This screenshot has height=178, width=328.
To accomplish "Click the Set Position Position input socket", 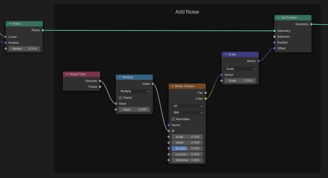I will pos(274,42).
